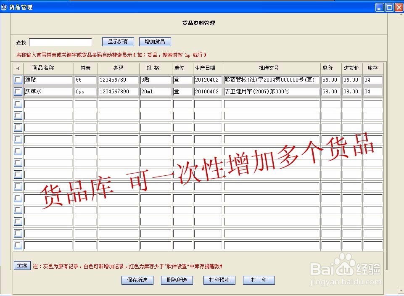Image resolution: width=404 pixels, height=296 pixels.
Task: Click the 进货价 column header
Action: tap(351, 68)
